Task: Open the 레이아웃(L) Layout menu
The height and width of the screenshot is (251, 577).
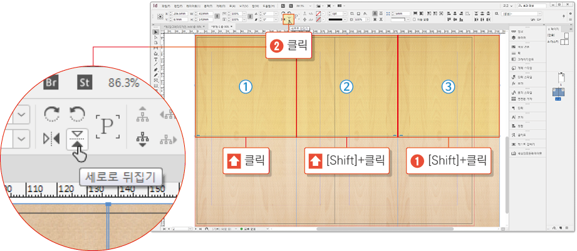Action: pyautogui.click(x=193, y=6)
